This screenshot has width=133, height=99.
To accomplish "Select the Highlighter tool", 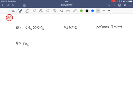I will (34, 11).
